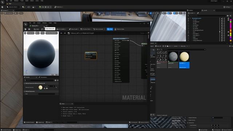This screenshot has height=131, width=233.
Task: Click the material editor save icon
Action: [x=25, y=29]
